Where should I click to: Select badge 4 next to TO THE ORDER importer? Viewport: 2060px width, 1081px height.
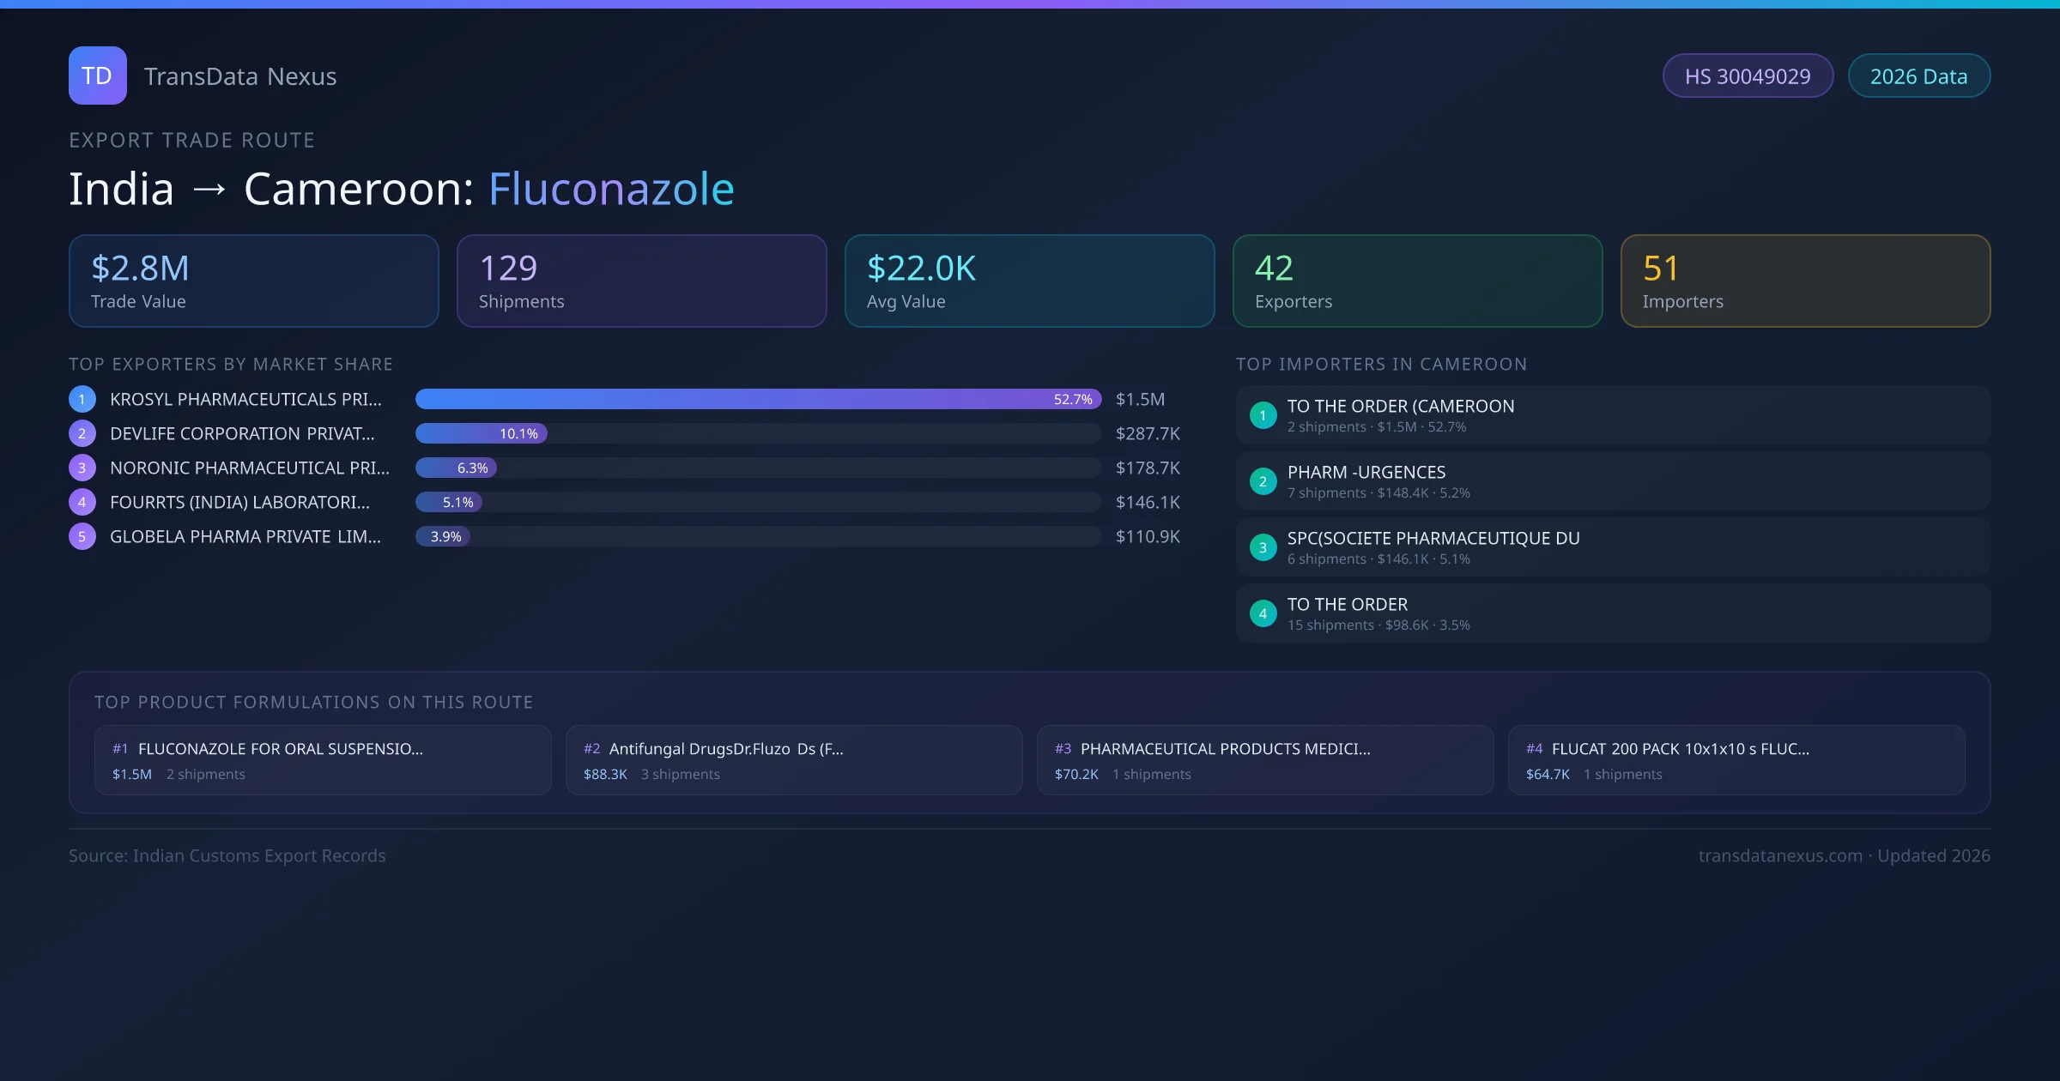[x=1263, y=613]
